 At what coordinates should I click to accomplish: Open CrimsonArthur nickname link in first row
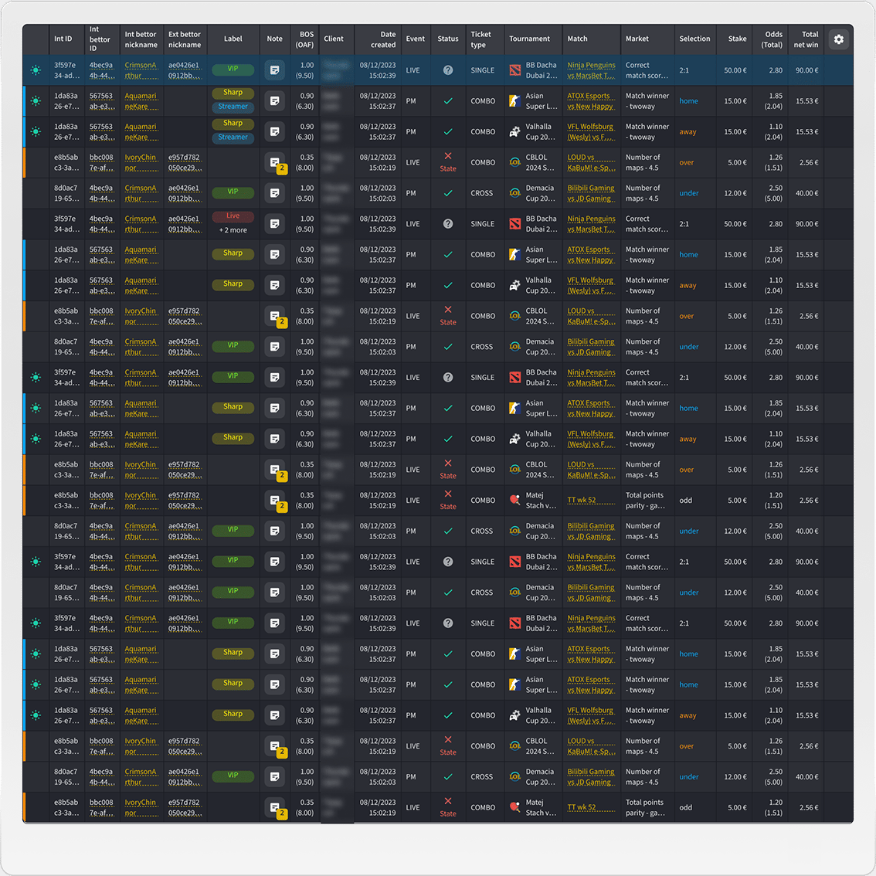click(x=141, y=70)
